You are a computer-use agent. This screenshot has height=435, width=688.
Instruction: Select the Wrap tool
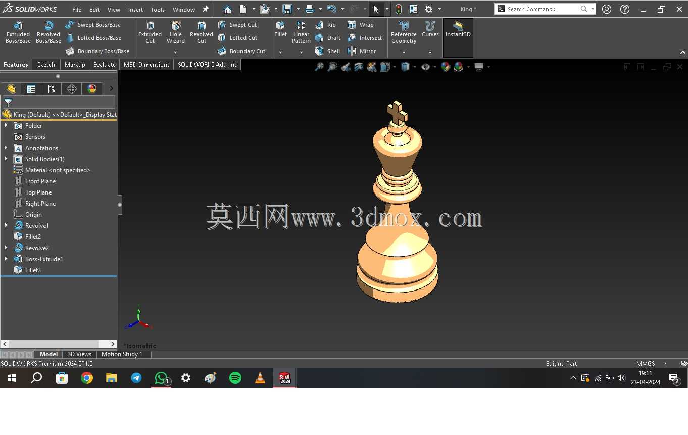pyautogui.click(x=361, y=25)
